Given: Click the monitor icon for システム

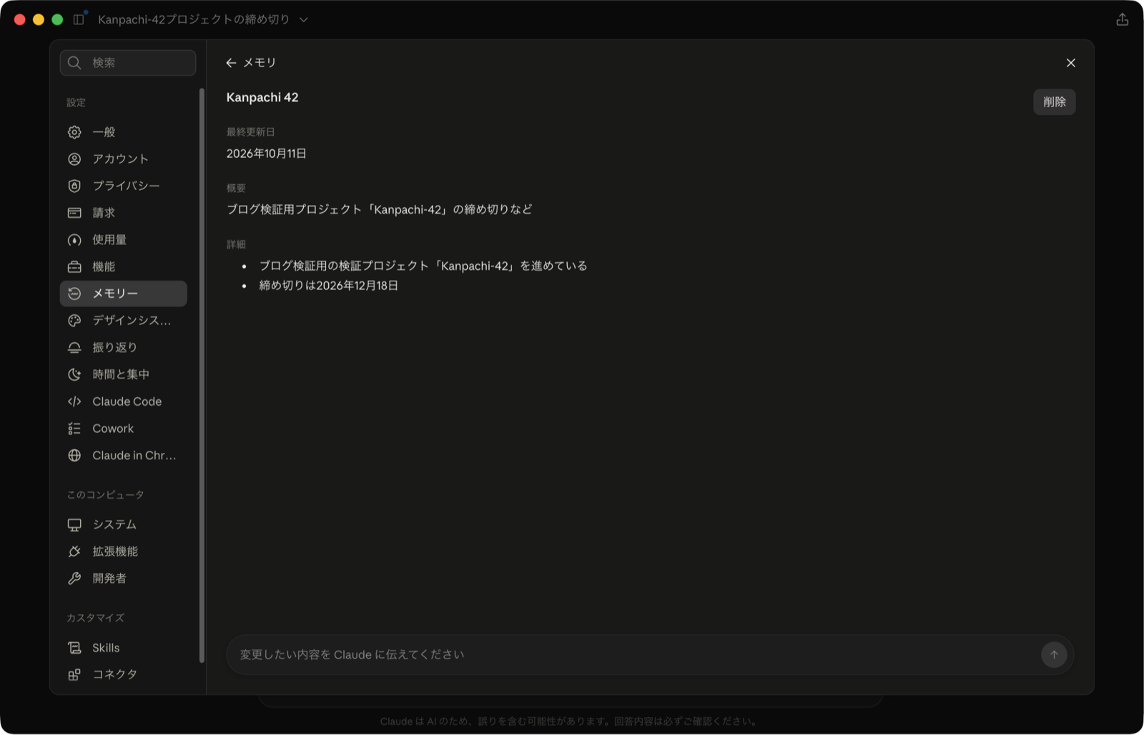Looking at the screenshot, I should coord(74,525).
